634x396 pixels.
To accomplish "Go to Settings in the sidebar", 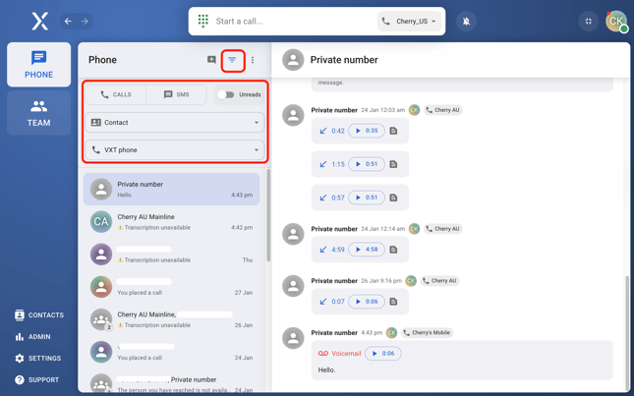I will 38,359.
